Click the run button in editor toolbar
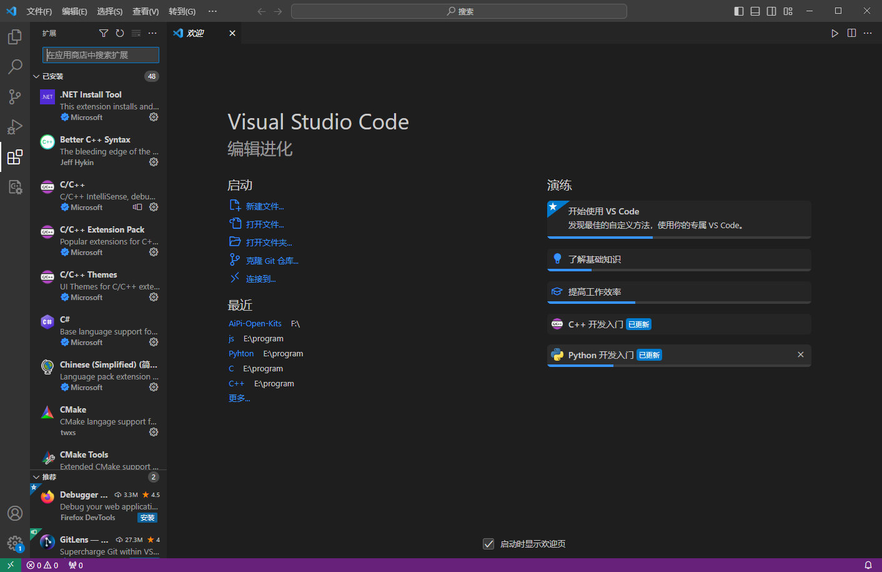 pyautogui.click(x=835, y=33)
